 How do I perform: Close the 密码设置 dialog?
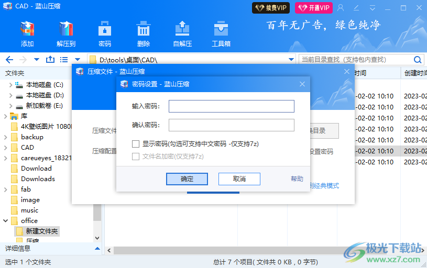(x=302, y=84)
